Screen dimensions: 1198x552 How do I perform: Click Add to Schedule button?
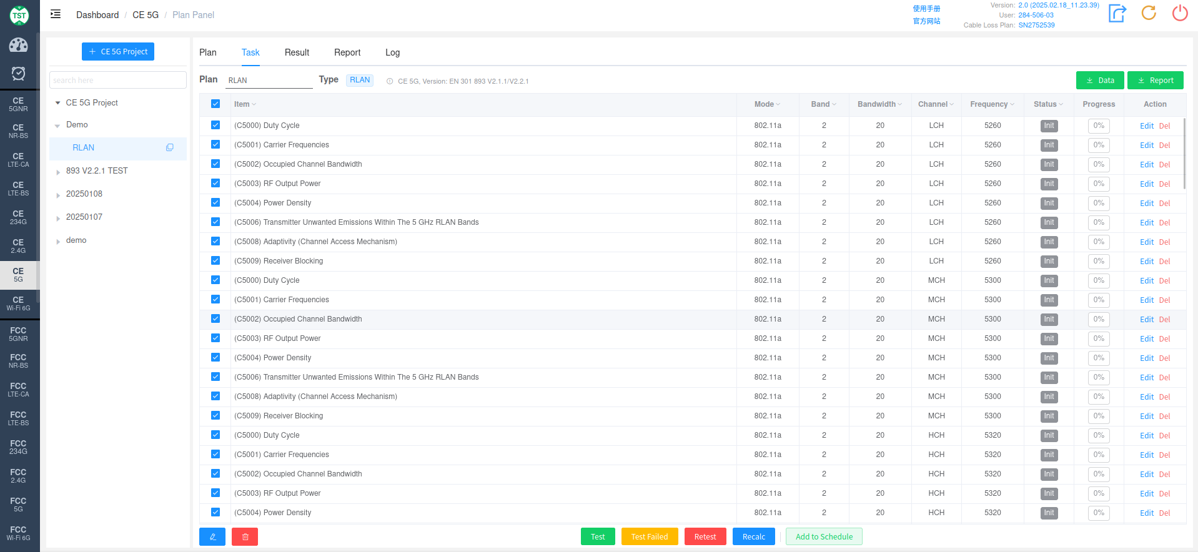[824, 537]
